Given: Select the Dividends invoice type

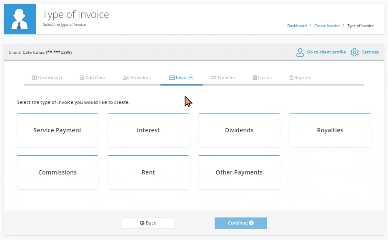Looking at the screenshot, I should 239,130.
